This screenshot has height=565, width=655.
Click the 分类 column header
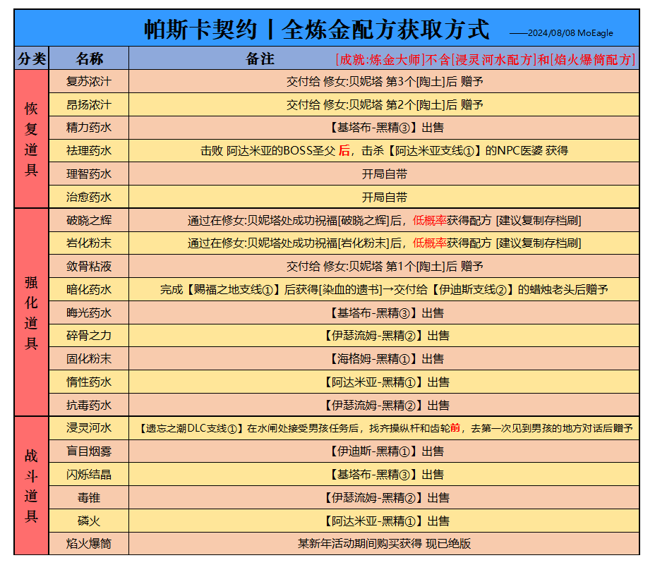[x=32, y=58]
